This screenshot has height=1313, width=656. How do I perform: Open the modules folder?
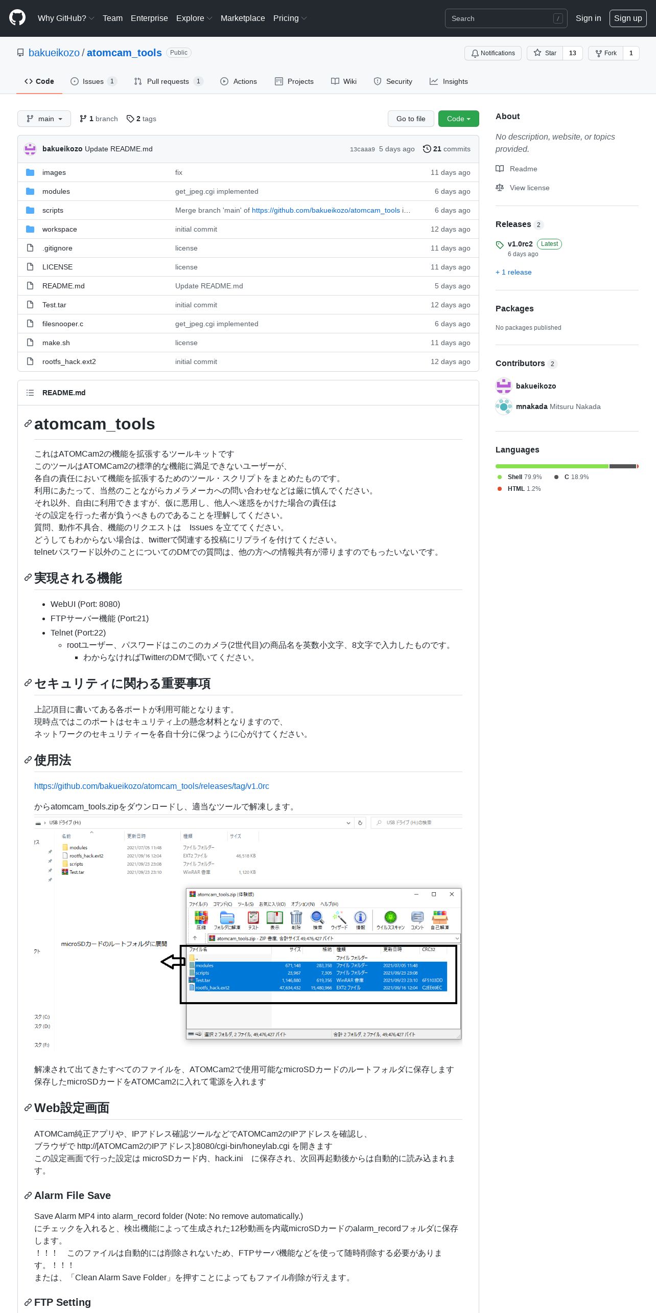56,191
